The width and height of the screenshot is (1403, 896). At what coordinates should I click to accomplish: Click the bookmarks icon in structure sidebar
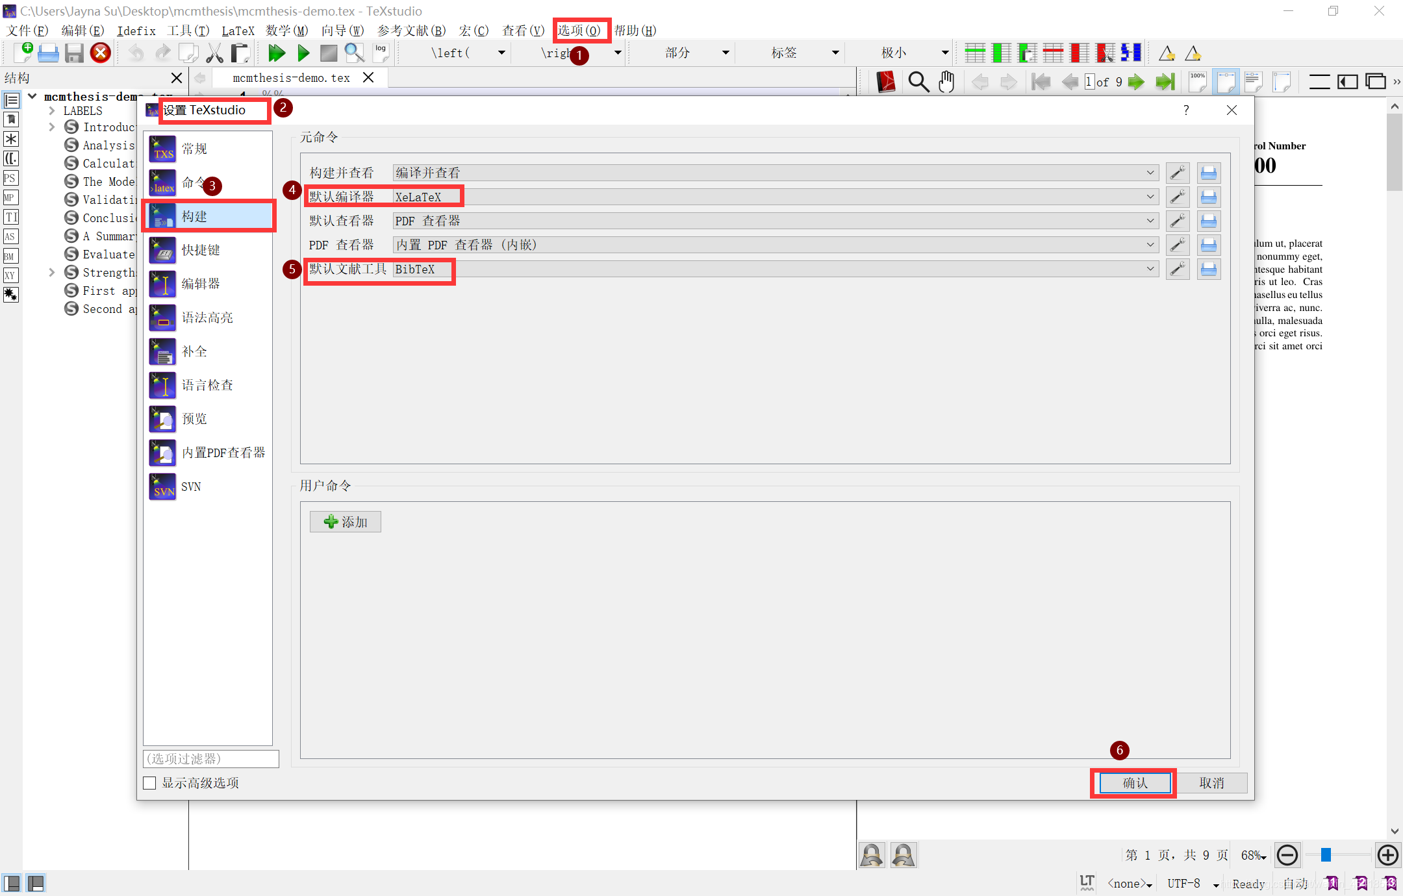tap(11, 119)
